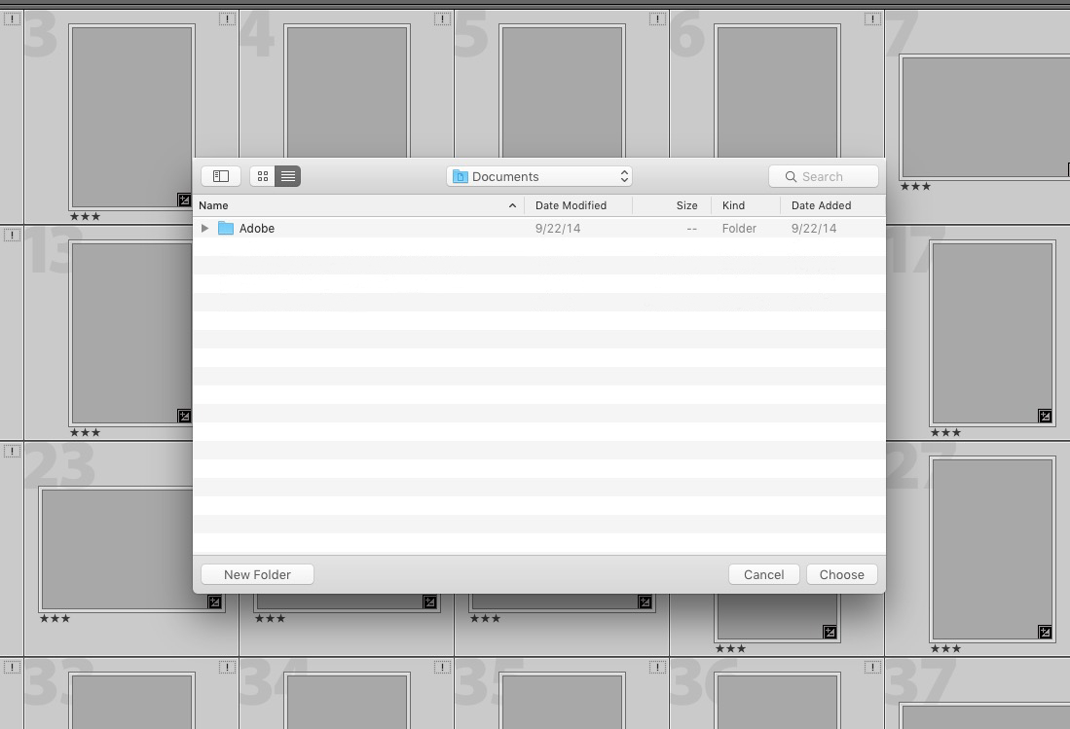Select photo thumbnail in grid cell 13

tap(131, 333)
